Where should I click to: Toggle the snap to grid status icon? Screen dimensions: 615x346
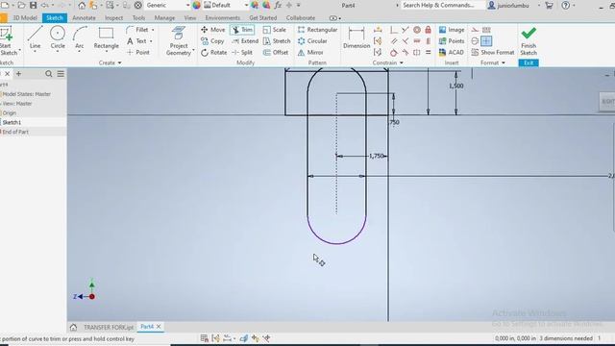pyautogui.click(x=204, y=338)
